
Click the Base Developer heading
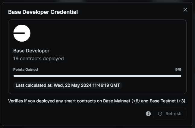[x=31, y=51]
